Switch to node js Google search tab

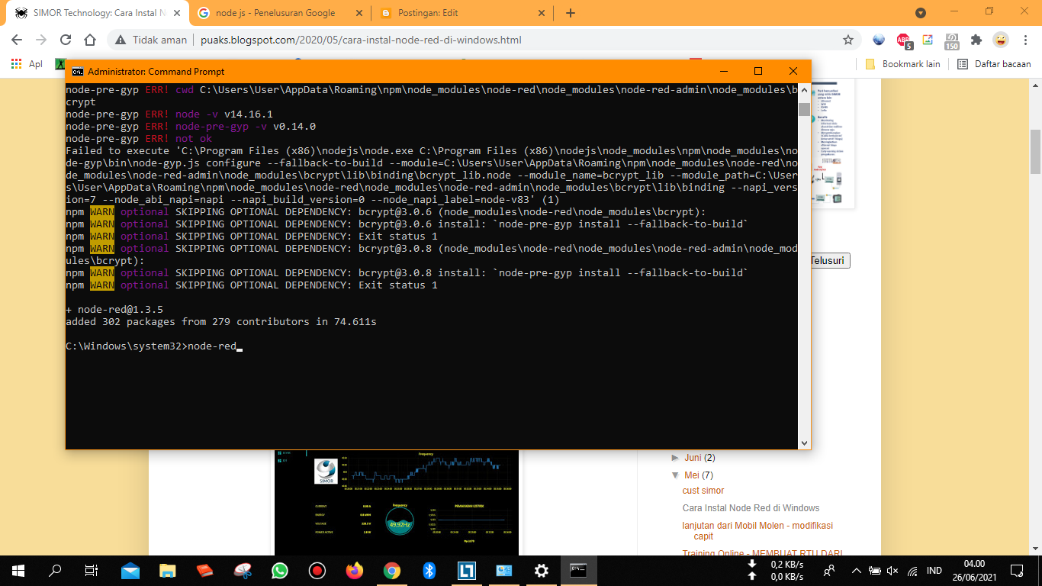[x=280, y=13]
